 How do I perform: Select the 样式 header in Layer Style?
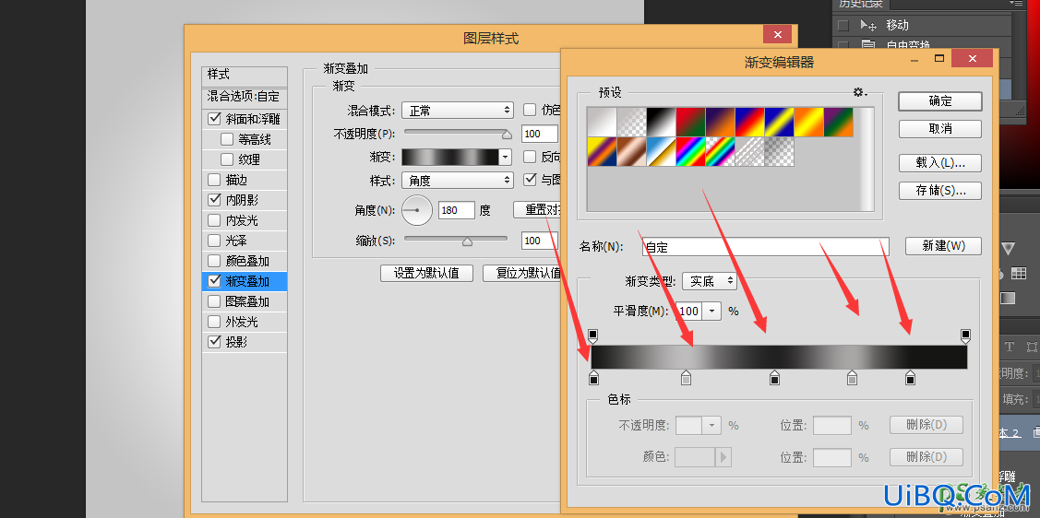pyautogui.click(x=245, y=75)
